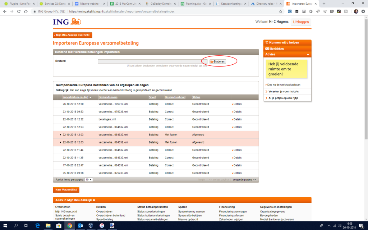
Task: Click the Chrome profile avatar
Action: [x=356, y=11]
